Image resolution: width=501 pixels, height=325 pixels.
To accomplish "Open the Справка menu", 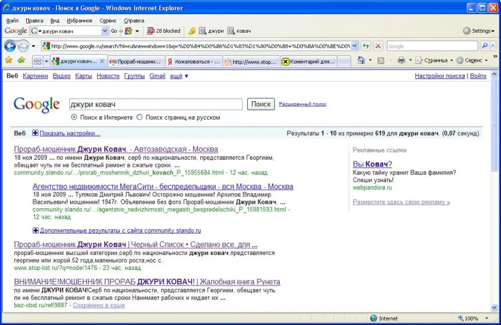I will point(134,21).
